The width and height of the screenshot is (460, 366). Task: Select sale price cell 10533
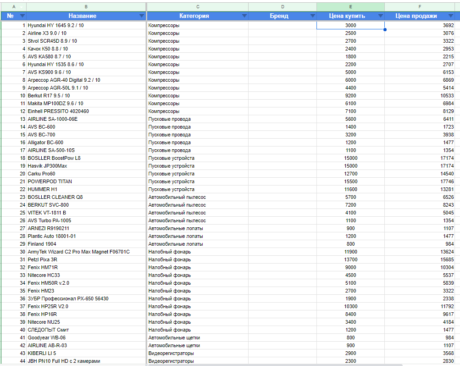420,96
